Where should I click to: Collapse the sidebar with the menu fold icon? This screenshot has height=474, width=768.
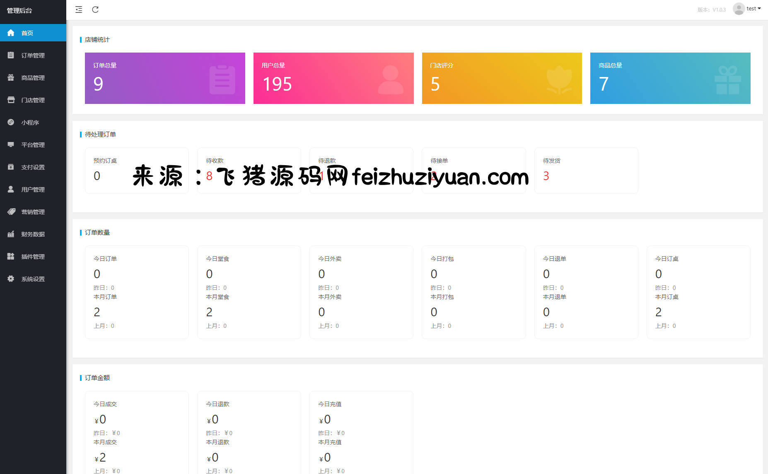tap(79, 10)
